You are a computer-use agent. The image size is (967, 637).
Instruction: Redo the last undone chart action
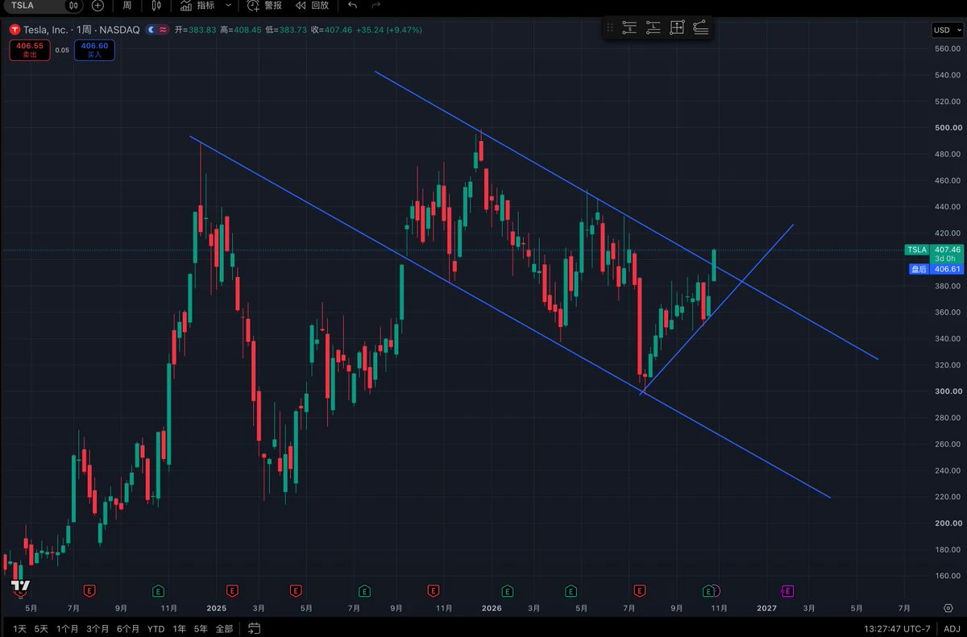click(x=376, y=5)
